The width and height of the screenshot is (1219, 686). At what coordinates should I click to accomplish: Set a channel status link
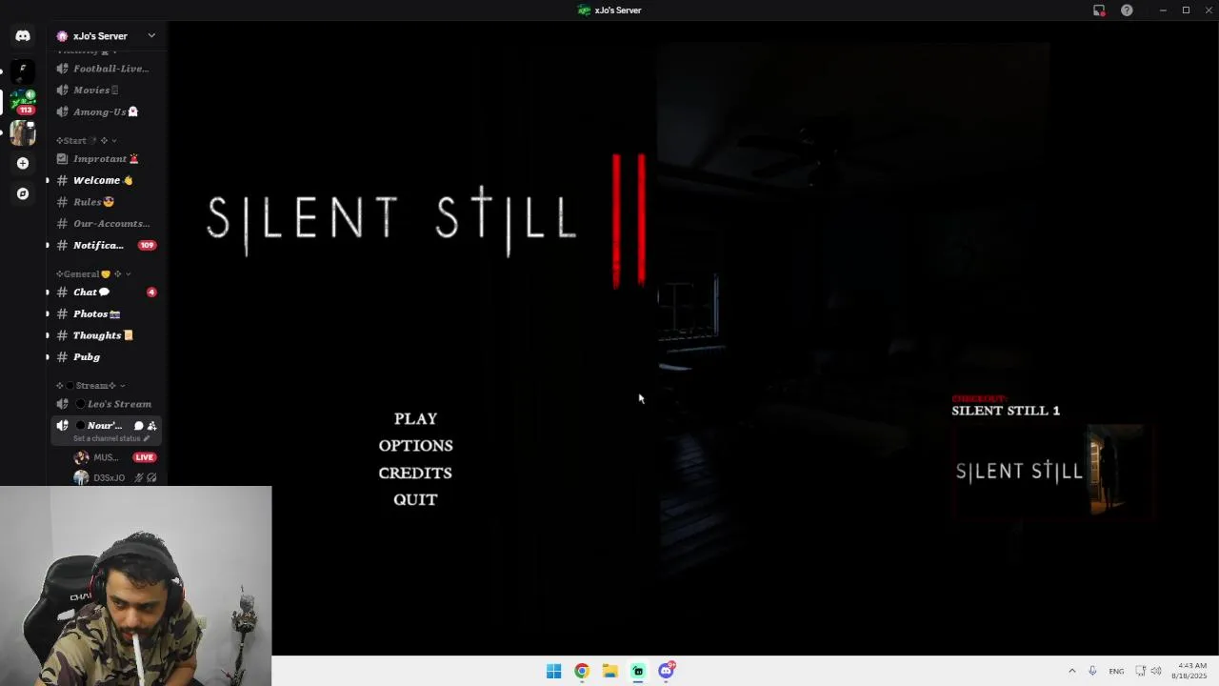[111, 438]
